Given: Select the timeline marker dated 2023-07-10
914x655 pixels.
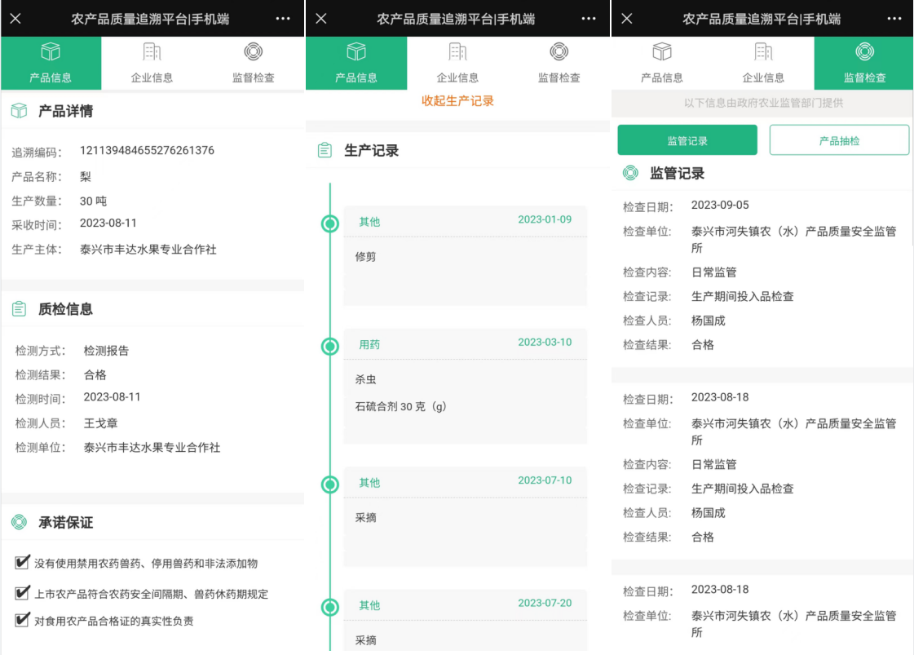Looking at the screenshot, I should point(330,485).
